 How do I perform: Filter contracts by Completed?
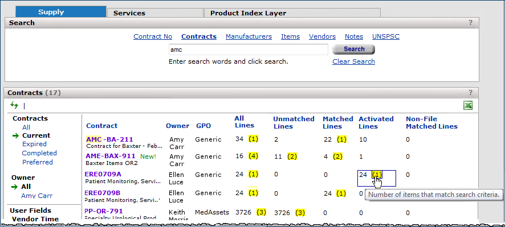pyautogui.click(x=39, y=153)
